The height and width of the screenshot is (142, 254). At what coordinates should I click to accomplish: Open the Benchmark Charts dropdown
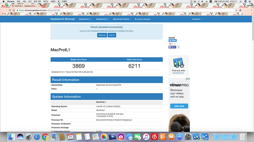tap(122, 19)
